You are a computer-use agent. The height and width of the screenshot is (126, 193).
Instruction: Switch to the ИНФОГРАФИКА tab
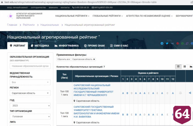click(x=66, y=46)
